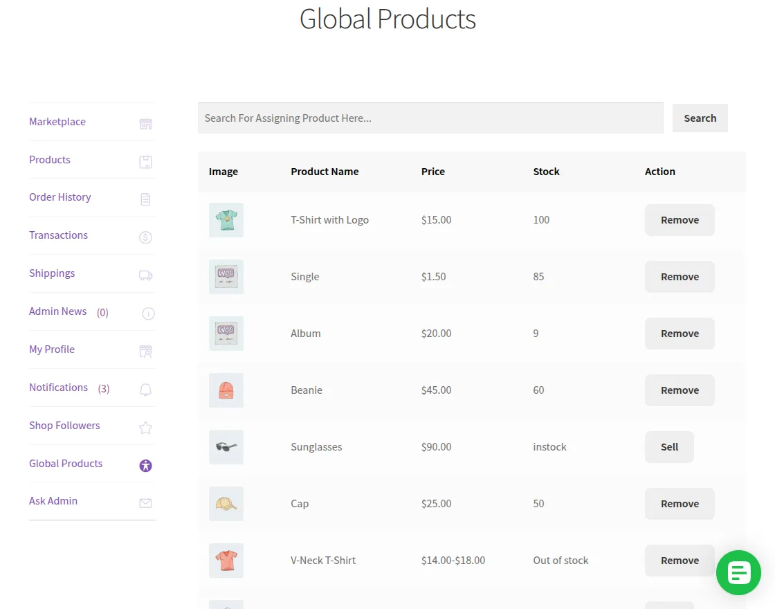Click the Notifications bell icon

click(x=145, y=390)
